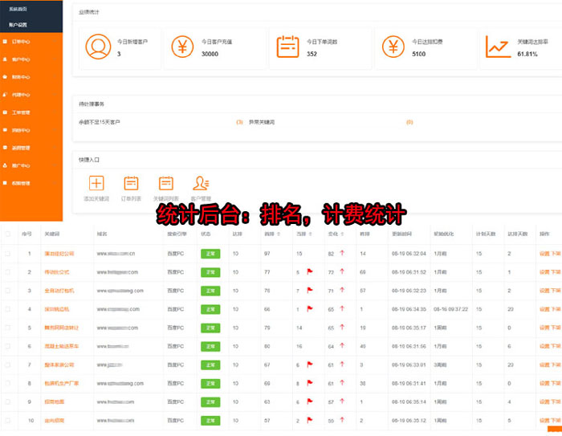Open the 订单列表 quick entry icon

click(x=131, y=184)
